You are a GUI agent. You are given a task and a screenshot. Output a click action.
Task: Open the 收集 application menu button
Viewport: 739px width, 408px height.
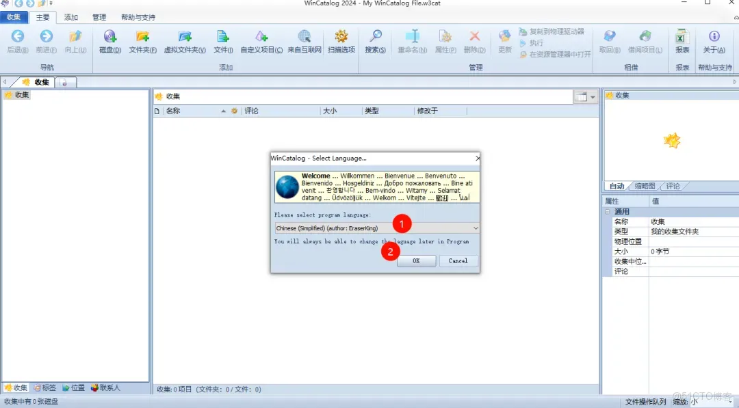14,17
